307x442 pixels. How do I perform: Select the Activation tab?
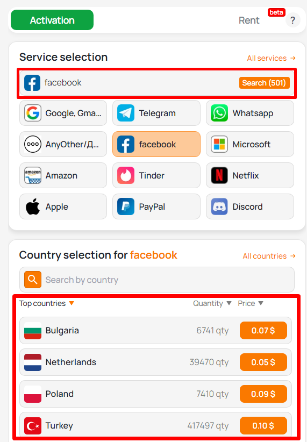pos(52,20)
